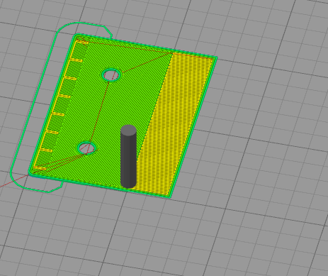328x276 pixels.
Task: Click the dark gray nozzle cylinder
Action: (128, 157)
